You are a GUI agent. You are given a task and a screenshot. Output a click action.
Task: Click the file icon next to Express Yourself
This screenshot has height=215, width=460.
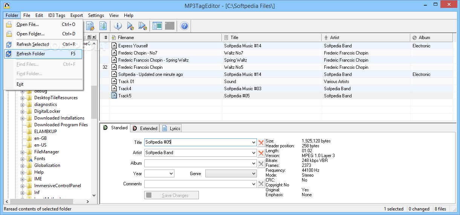click(114, 46)
